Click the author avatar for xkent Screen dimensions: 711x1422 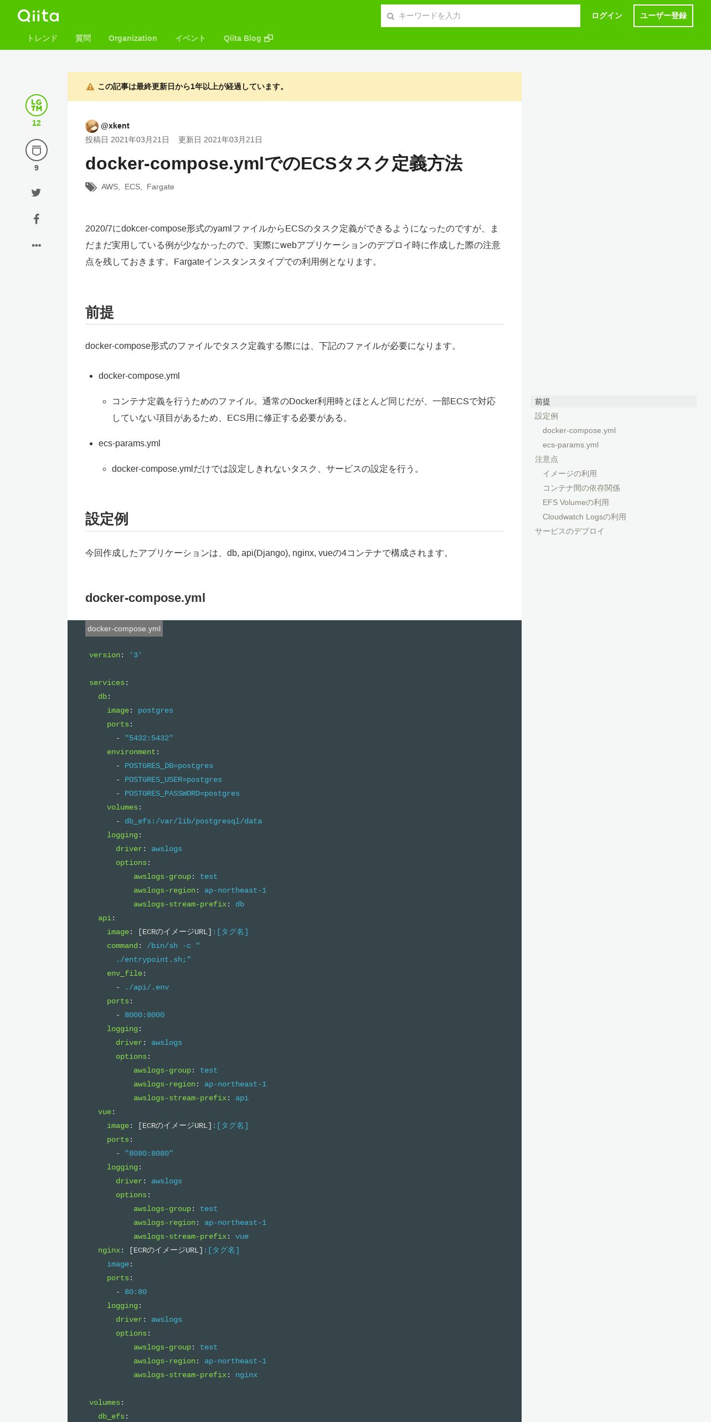coord(92,126)
